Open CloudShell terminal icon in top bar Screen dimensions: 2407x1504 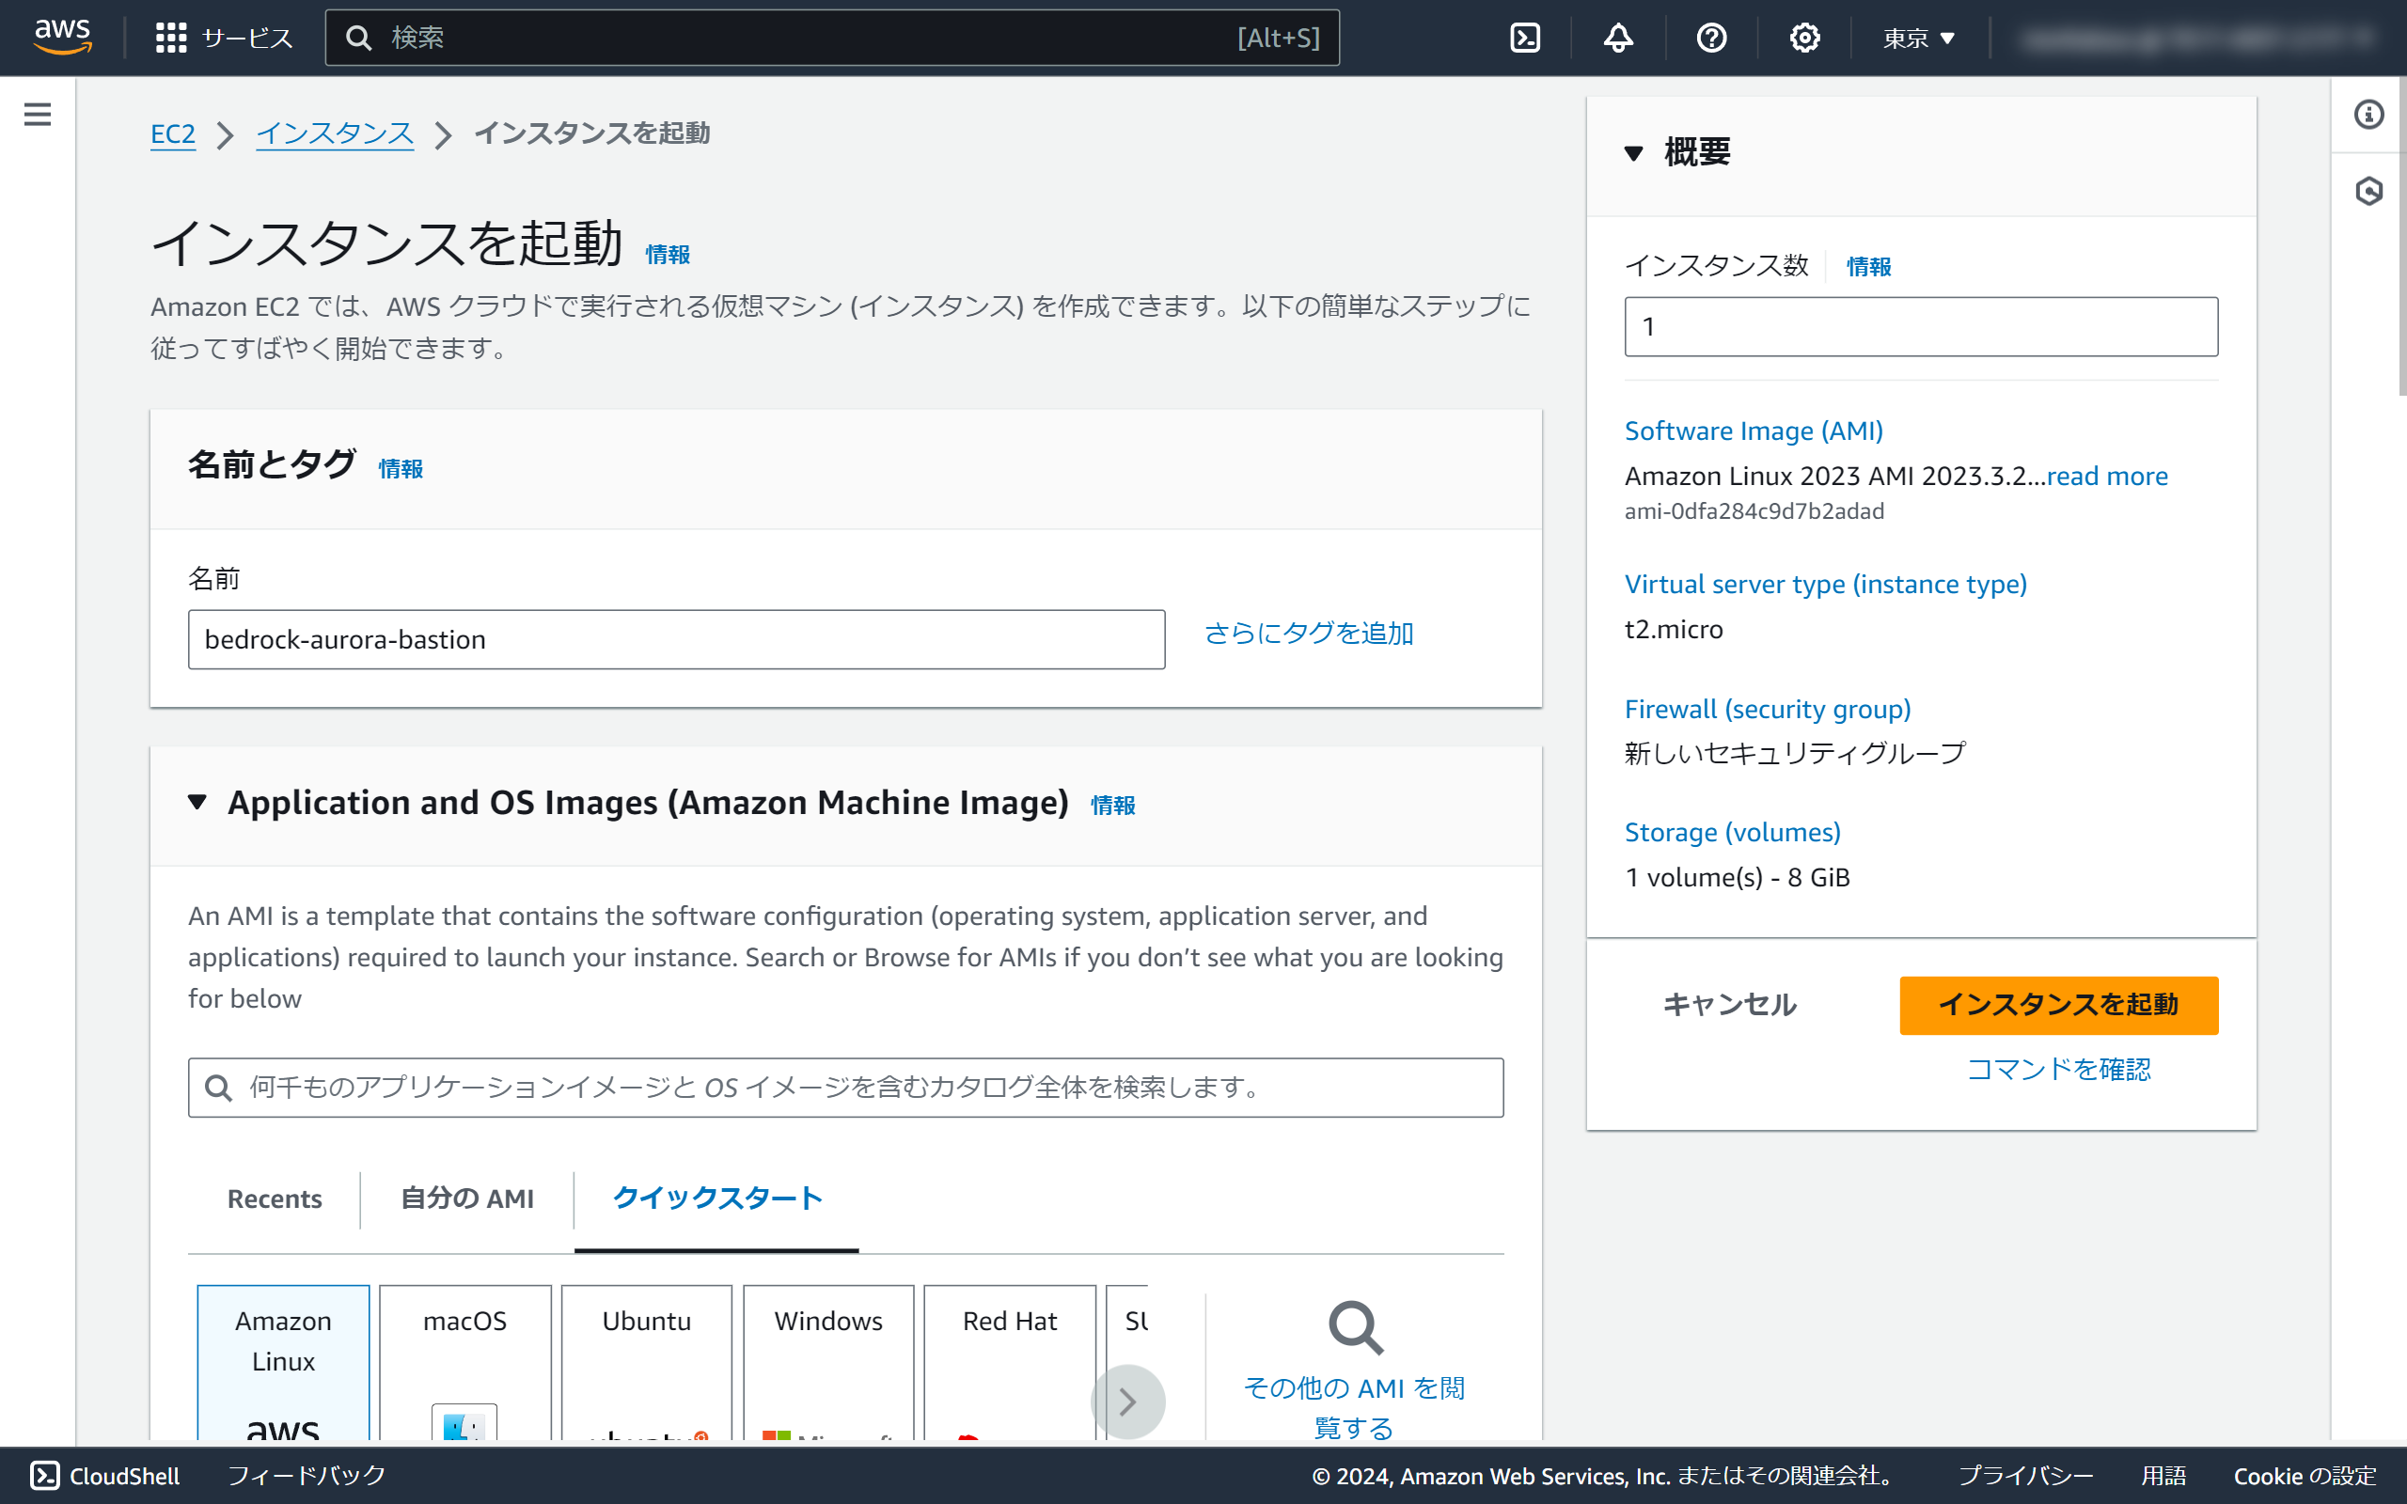coord(1525,38)
